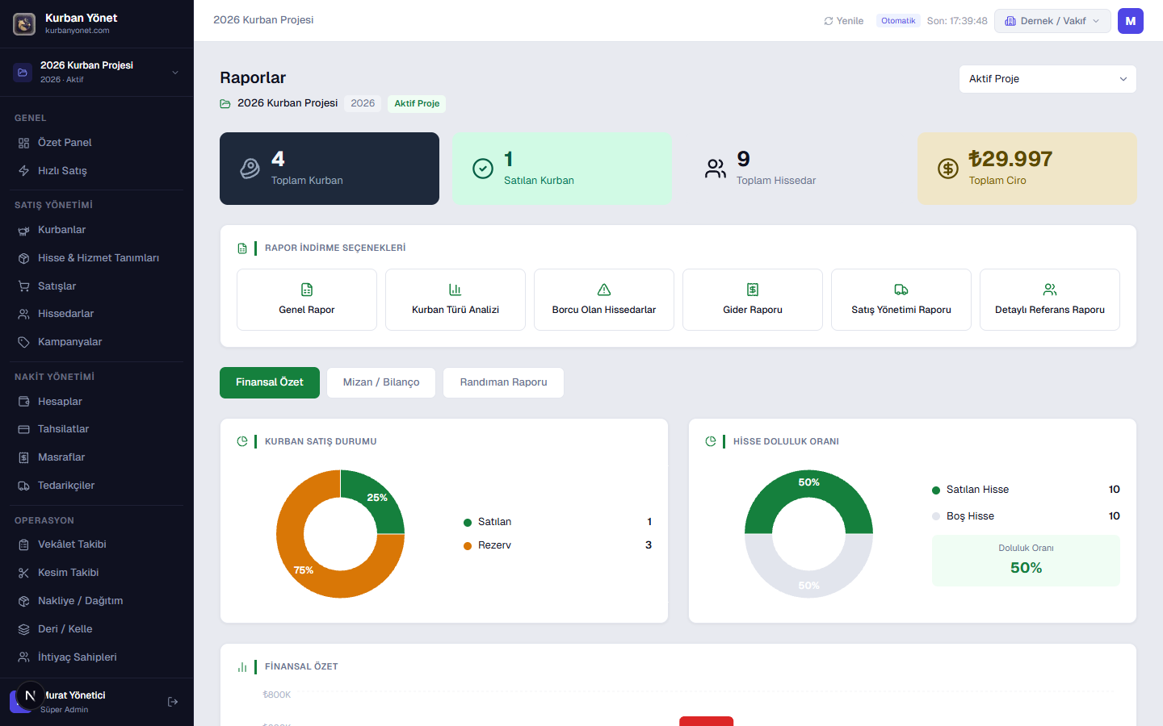This screenshot has width=1163, height=726.
Task: Expand the Dernek / Vakıf selector
Action: (x=1052, y=21)
